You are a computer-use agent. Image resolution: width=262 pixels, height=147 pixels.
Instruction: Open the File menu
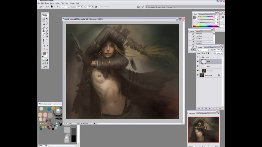tap(39, 3)
